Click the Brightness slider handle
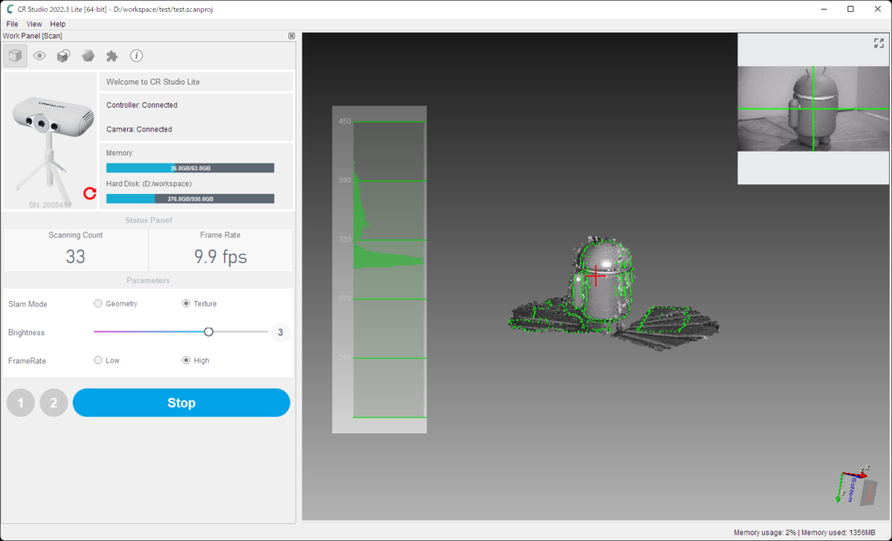Image resolution: width=892 pixels, height=541 pixels. [209, 331]
